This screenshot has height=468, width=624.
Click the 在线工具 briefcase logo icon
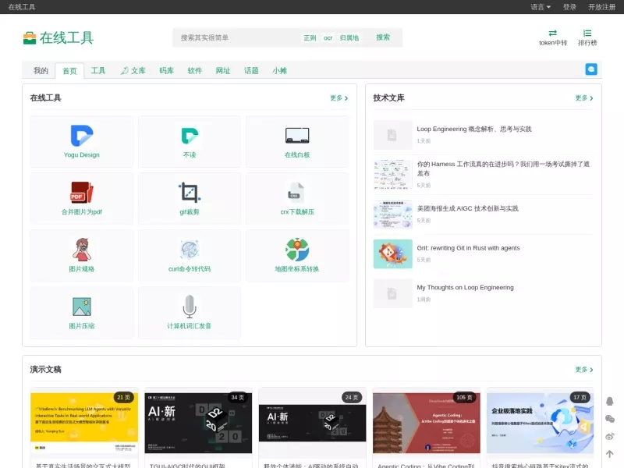tap(30, 38)
